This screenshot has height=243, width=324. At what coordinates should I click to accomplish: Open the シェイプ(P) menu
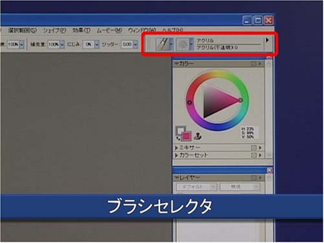point(54,30)
